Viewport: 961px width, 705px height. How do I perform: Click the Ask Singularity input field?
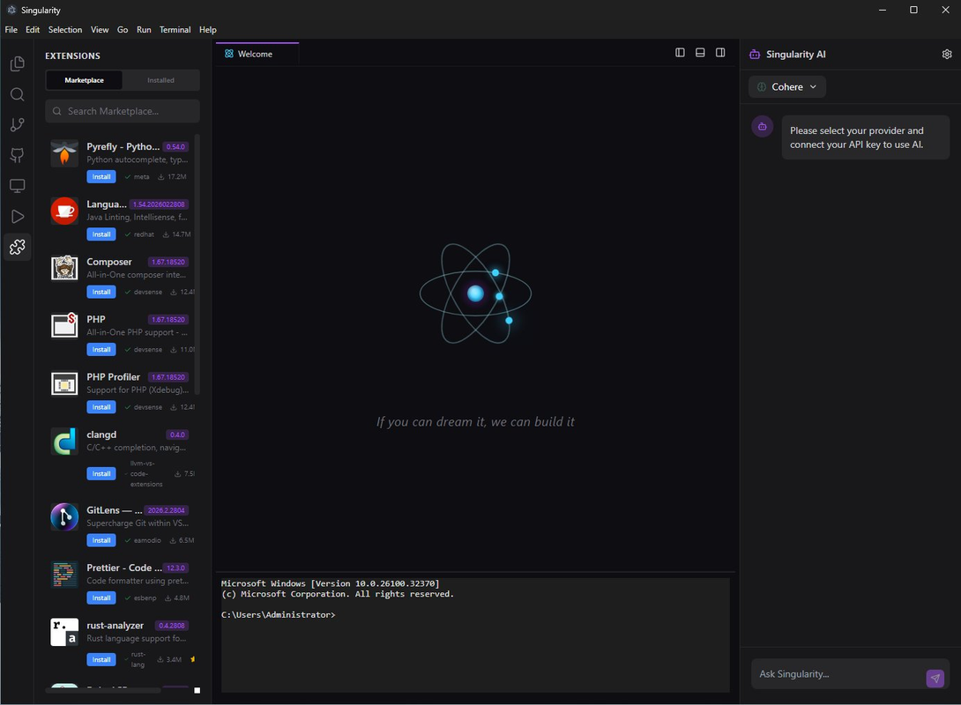pos(829,673)
